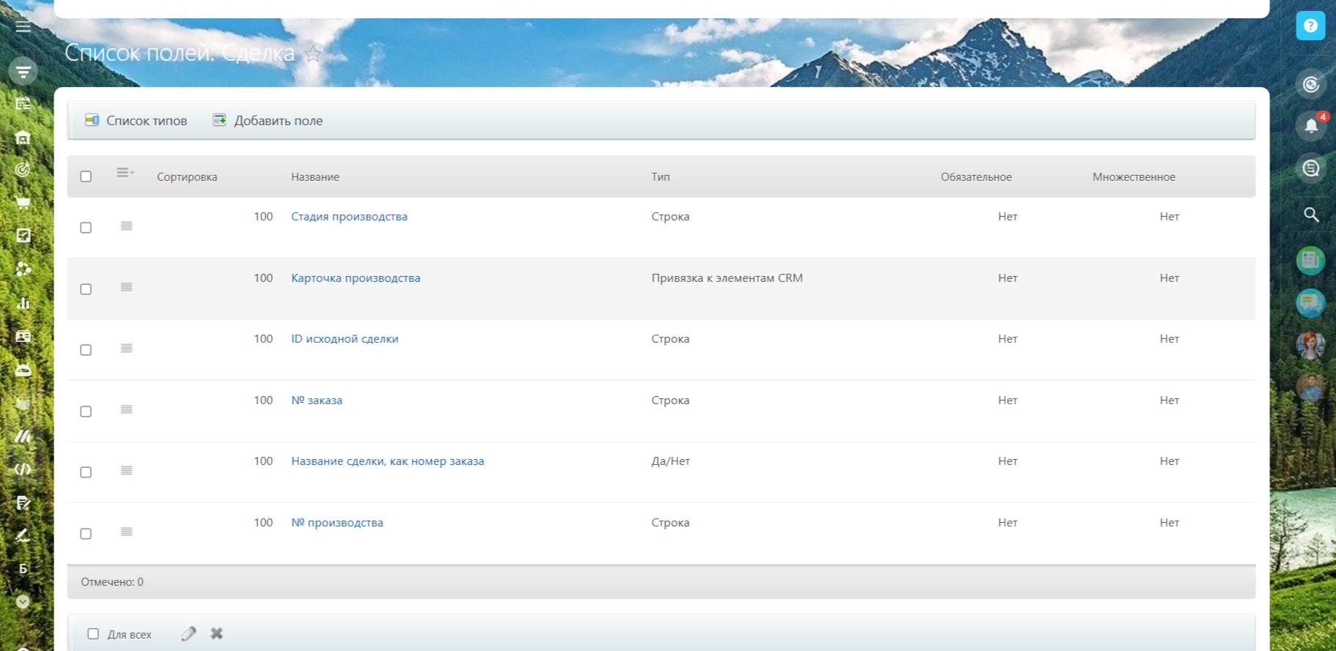This screenshot has height=651, width=1336.
Task: Check the 'Стадия производства' row checkbox
Action: pos(86,228)
